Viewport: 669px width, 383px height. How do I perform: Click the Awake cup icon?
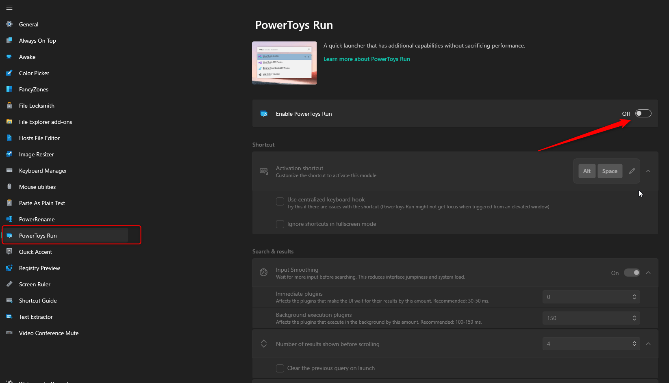click(x=9, y=56)
